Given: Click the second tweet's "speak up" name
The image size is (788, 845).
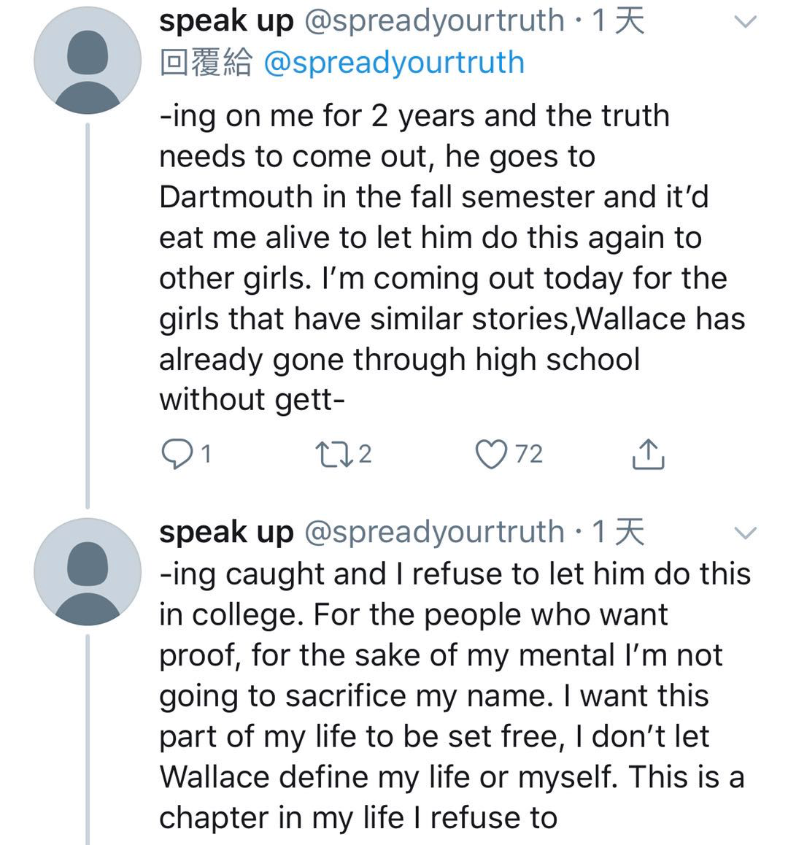Looking at the screenshot, I should pyautogui.click(x=225, y=533).
